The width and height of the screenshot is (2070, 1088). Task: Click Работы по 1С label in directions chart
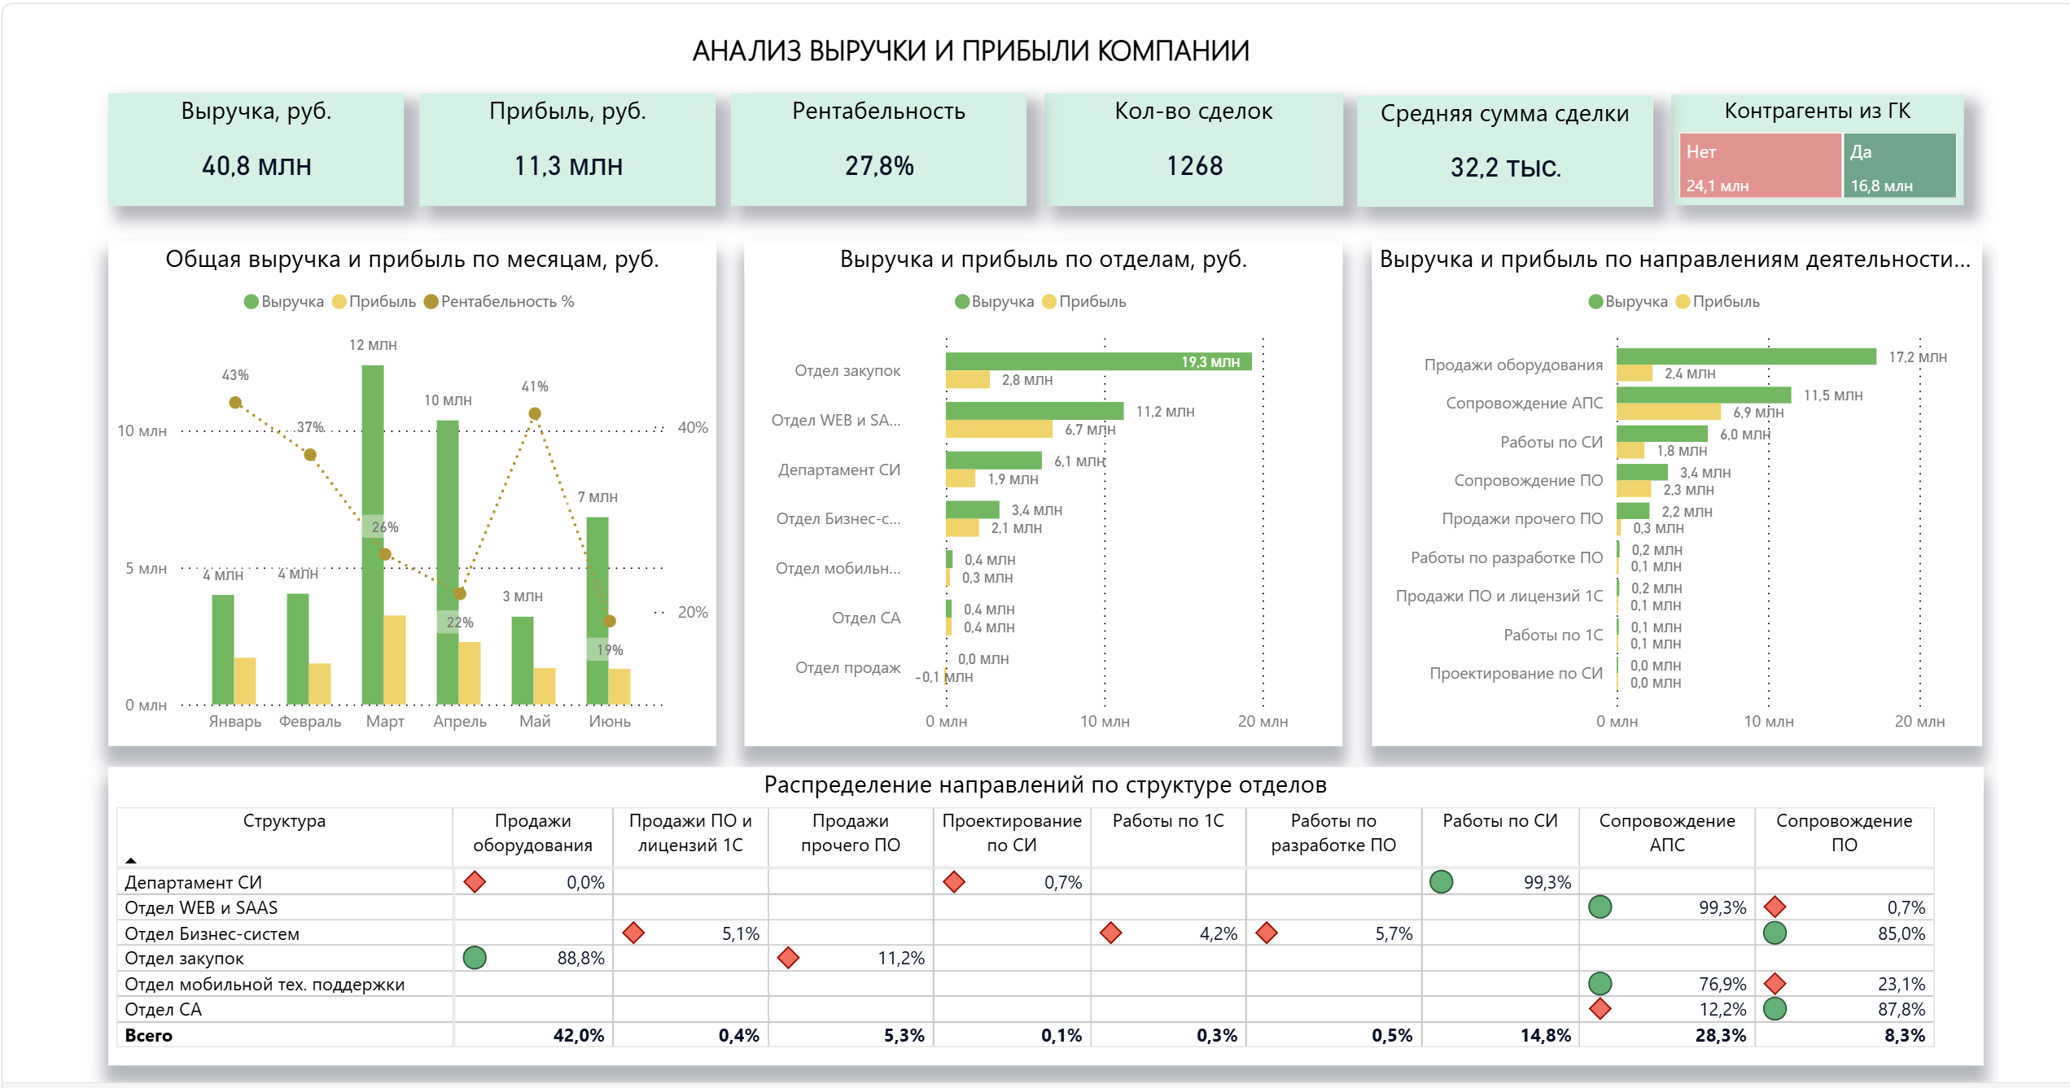pos(1553,635)
